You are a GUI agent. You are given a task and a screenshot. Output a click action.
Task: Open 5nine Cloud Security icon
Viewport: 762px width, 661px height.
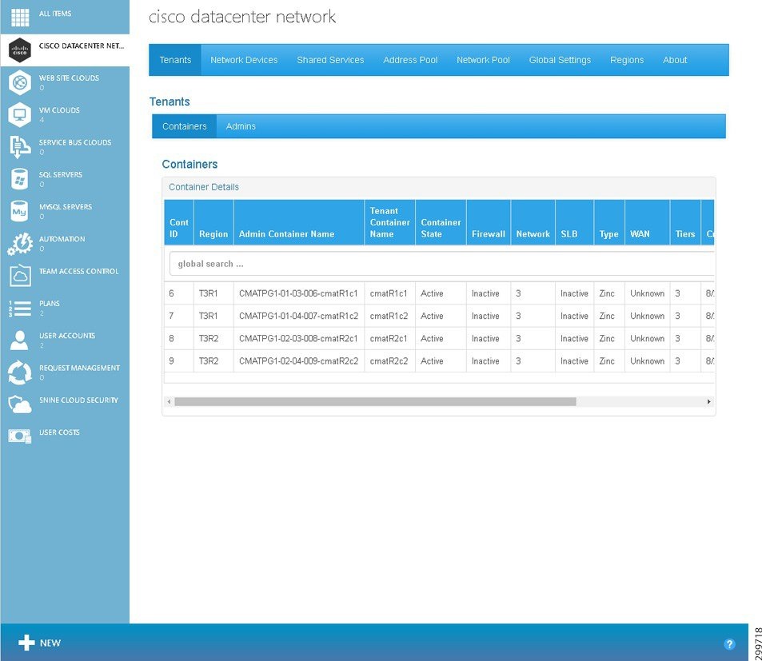20,404
